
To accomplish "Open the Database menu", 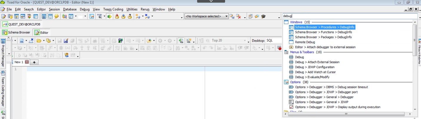I will (70, 9).
